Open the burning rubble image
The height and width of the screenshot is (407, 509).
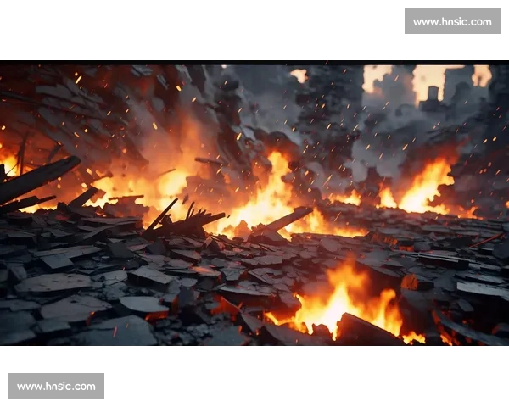click(x=255, y=203)
